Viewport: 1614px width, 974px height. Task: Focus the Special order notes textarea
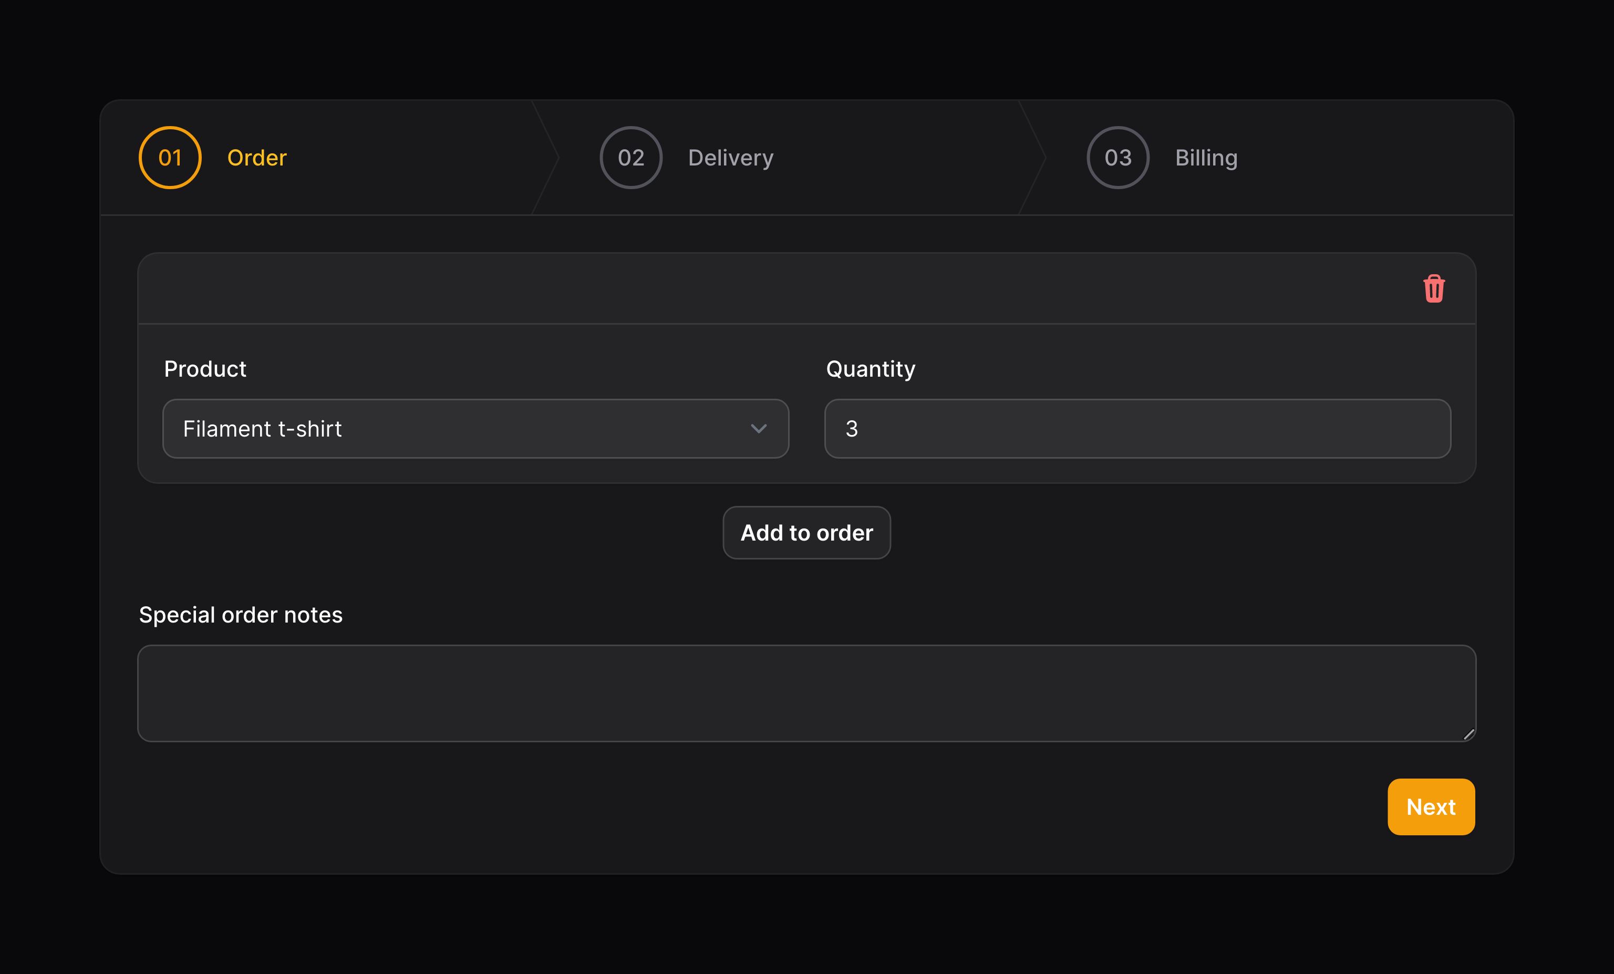click(806, 693)
